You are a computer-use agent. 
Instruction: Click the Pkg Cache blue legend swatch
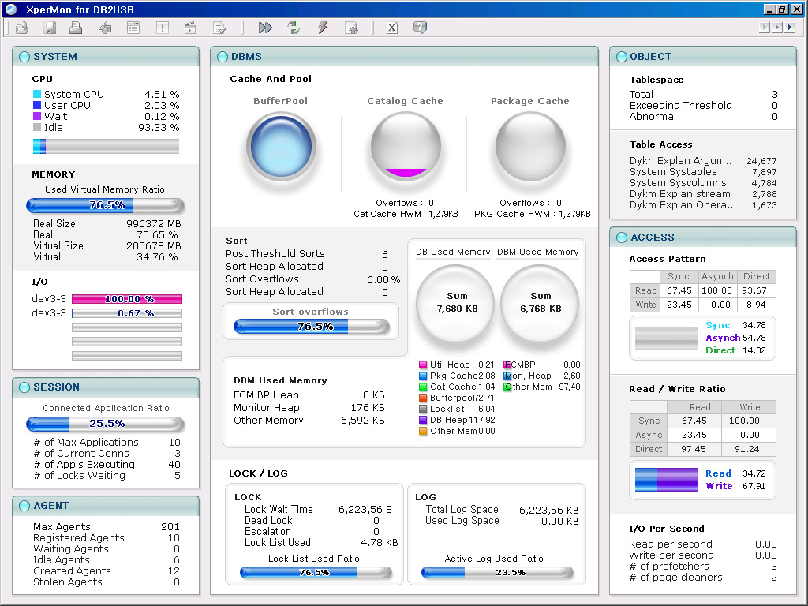click(423, 376)
